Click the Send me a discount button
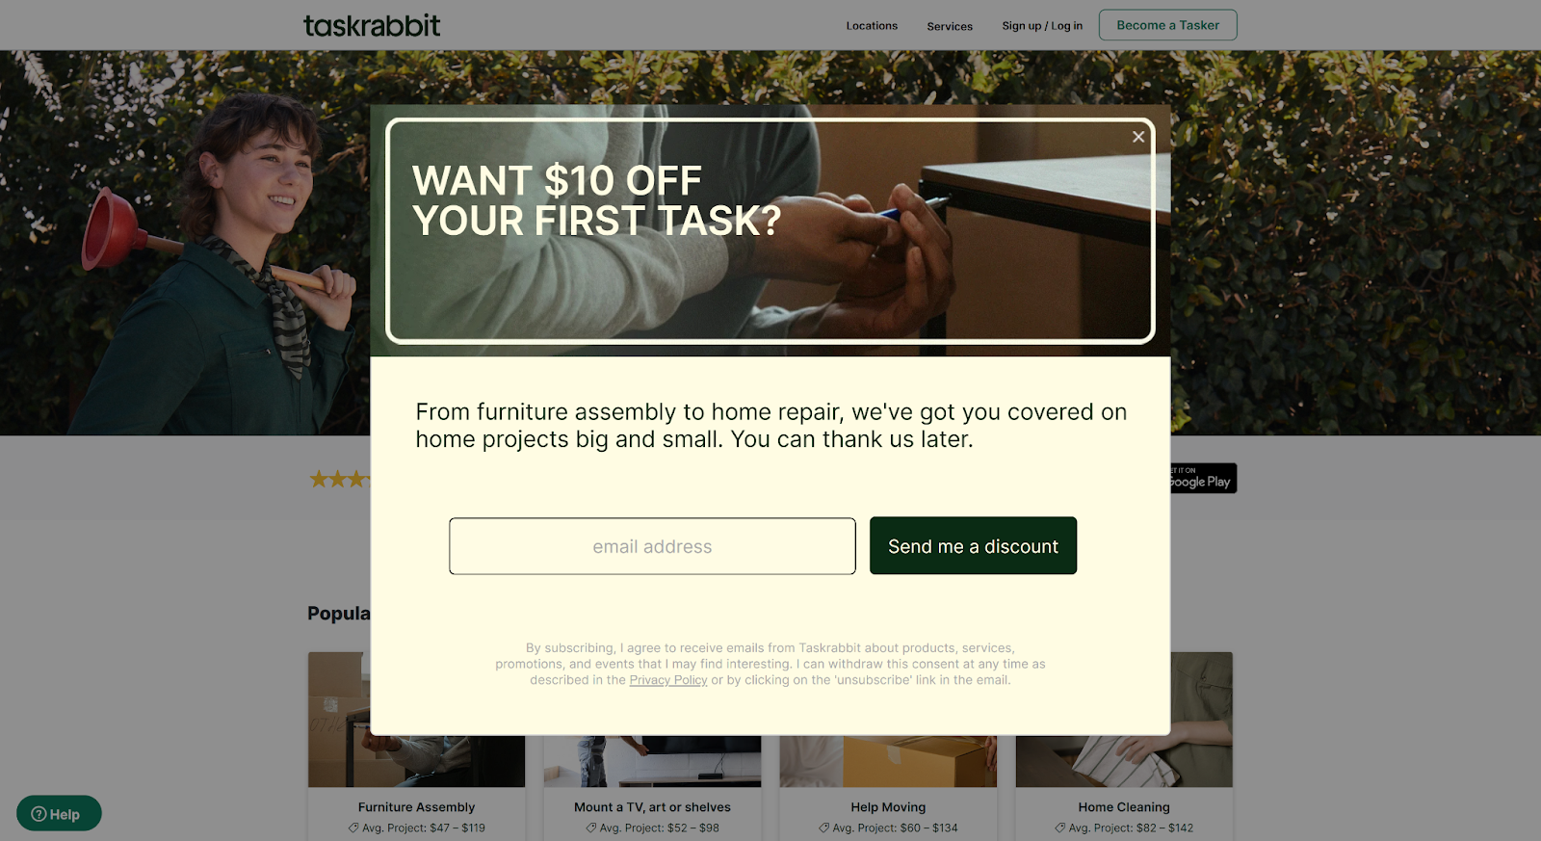The height and width of the screenshot is (841, 1541). [x=973, y=546]
